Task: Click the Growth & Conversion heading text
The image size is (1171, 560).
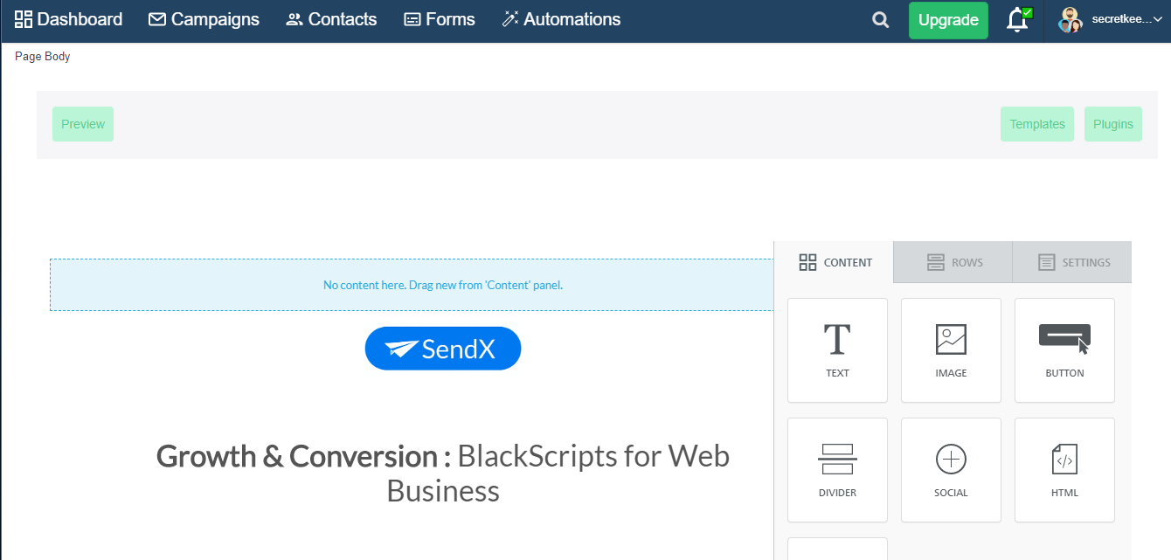Action: 443,474
